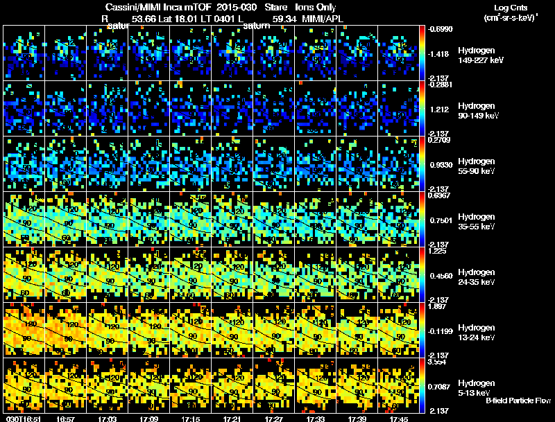Click the 0.7087 color scale midpoint value

coord(439,387)
